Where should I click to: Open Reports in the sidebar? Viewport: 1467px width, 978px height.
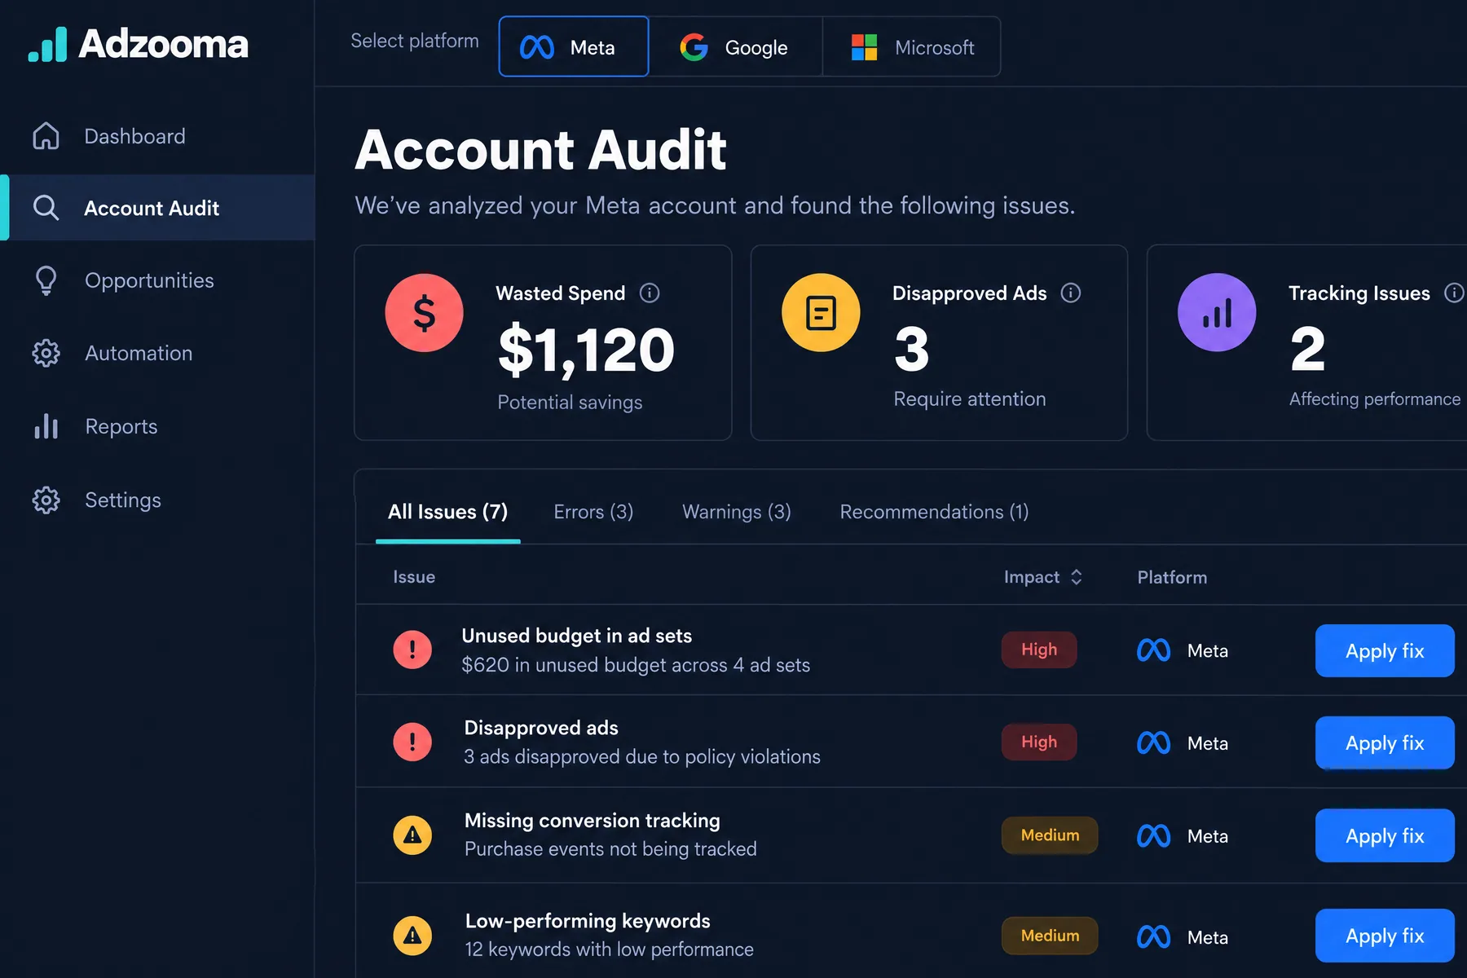[x=157, y=426]
